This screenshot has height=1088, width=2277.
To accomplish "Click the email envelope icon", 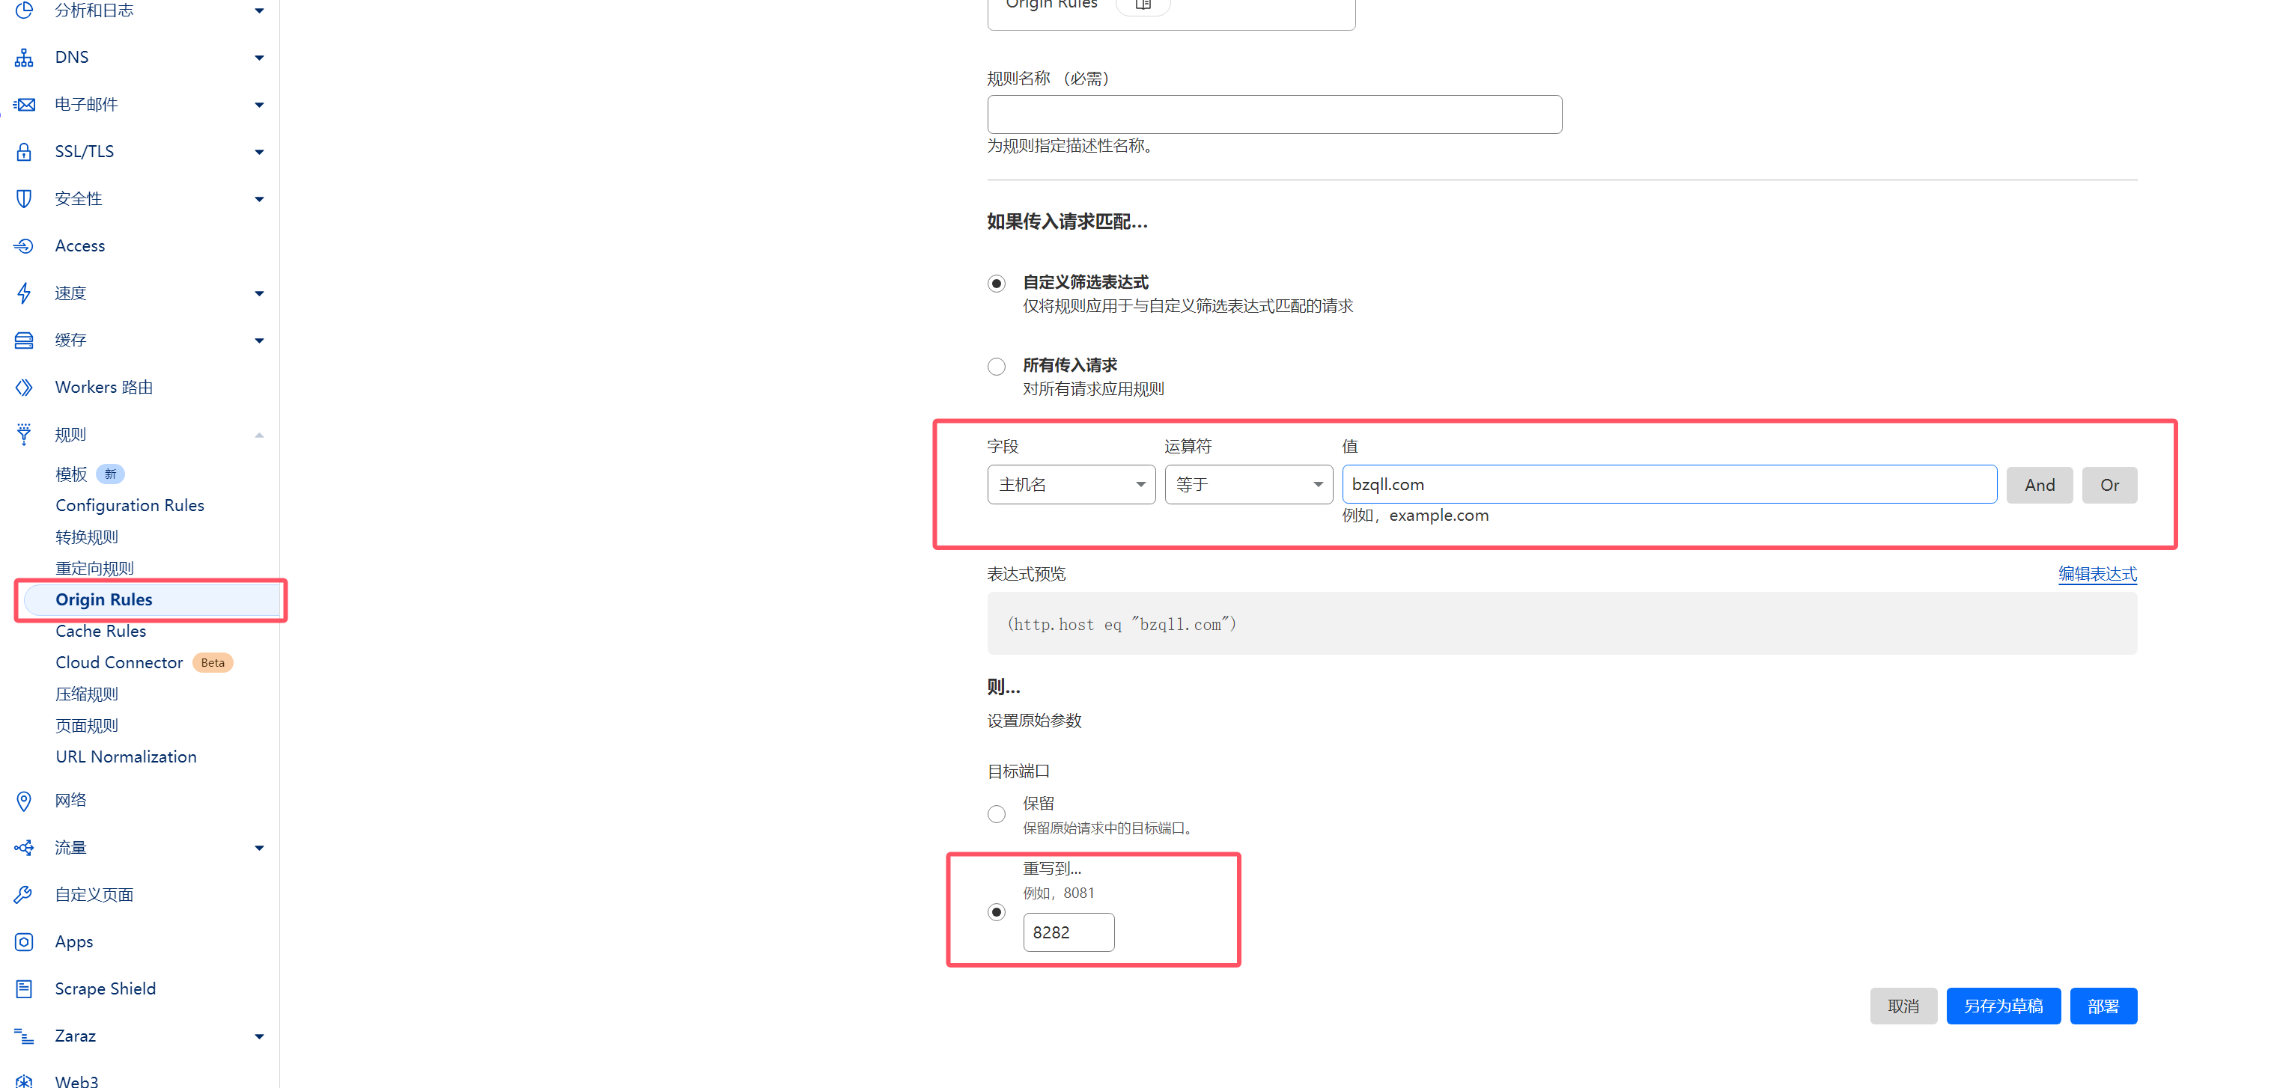I will click(24, 104).
